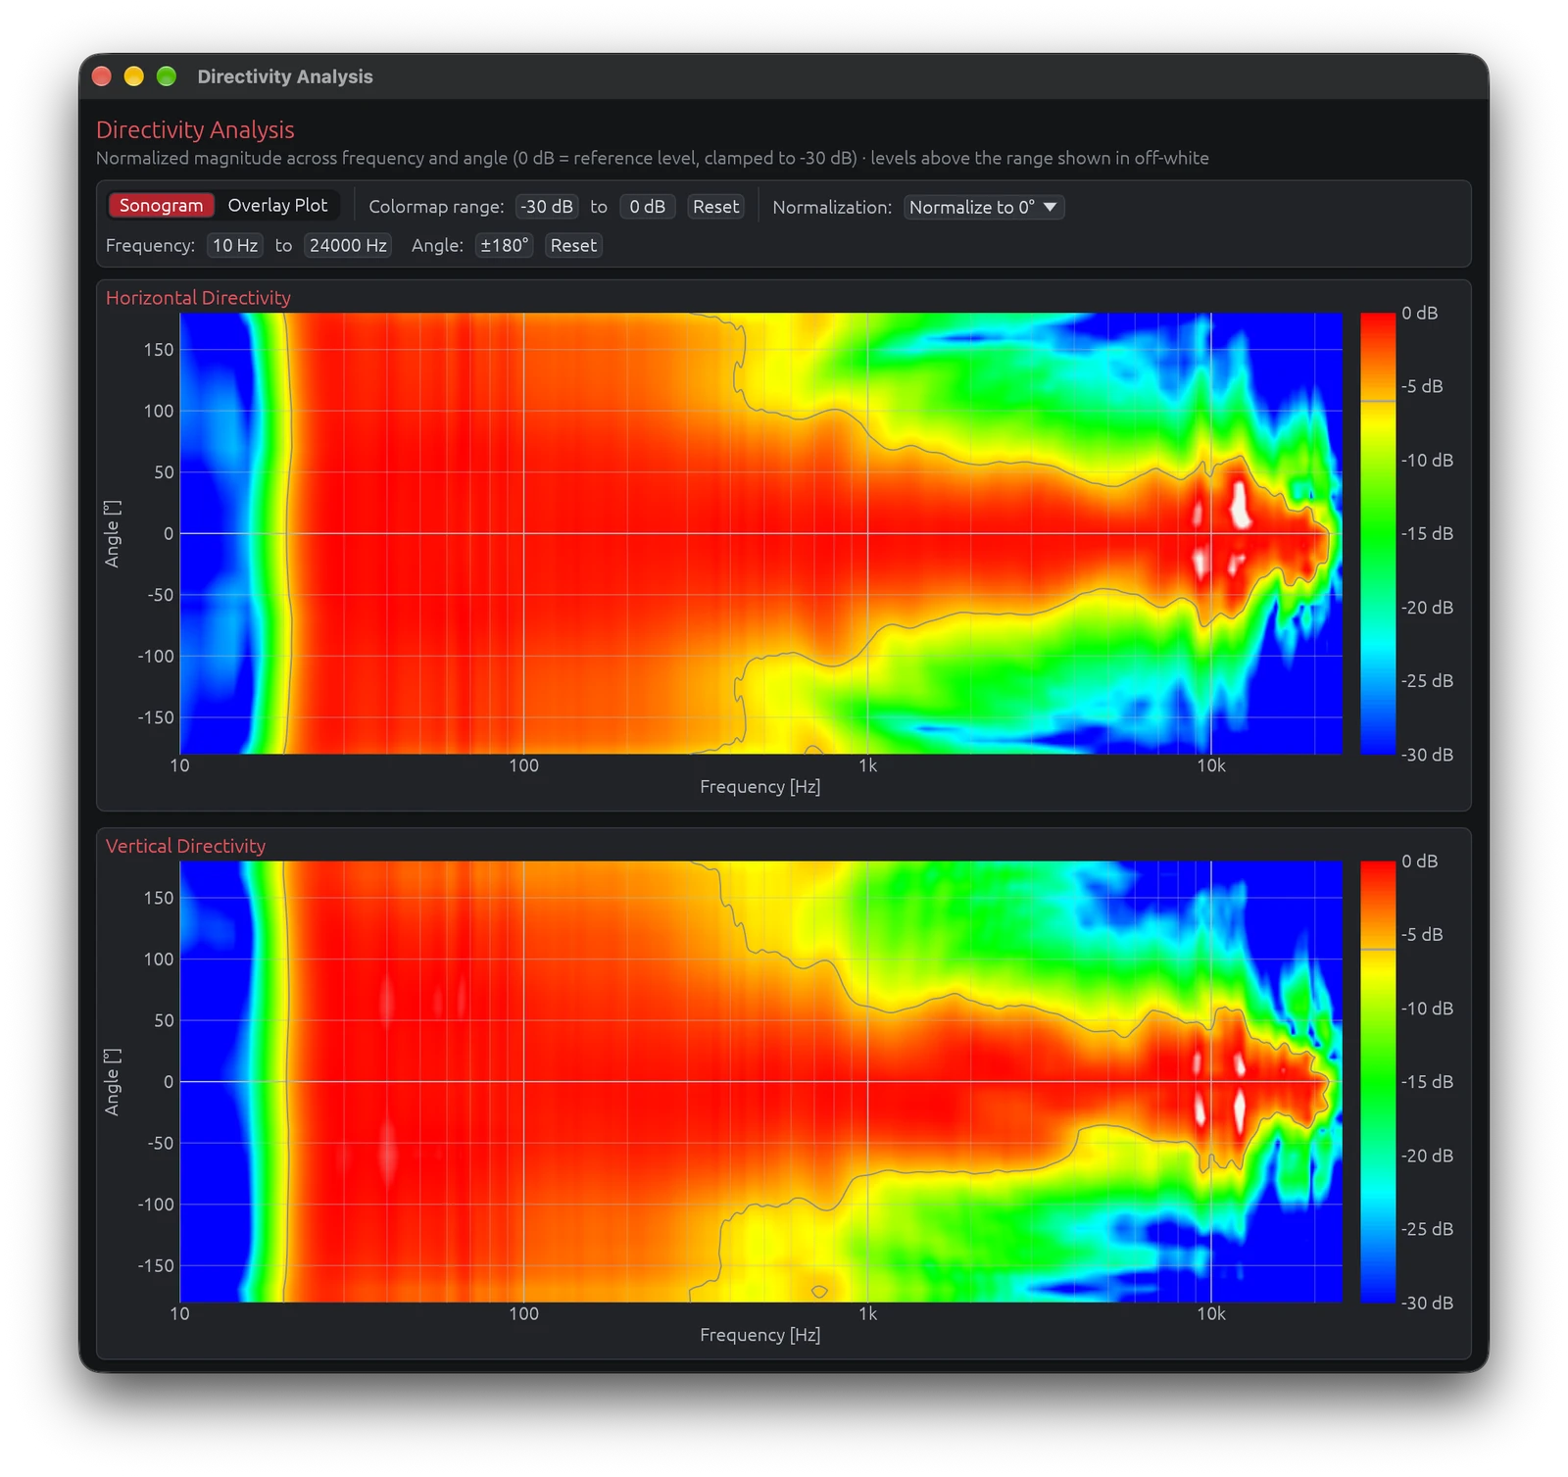This screenshot has height=1477, width=1568.
Task: Edit the colormap minimum -30 dB field
Action: click(x=547, y=207)
